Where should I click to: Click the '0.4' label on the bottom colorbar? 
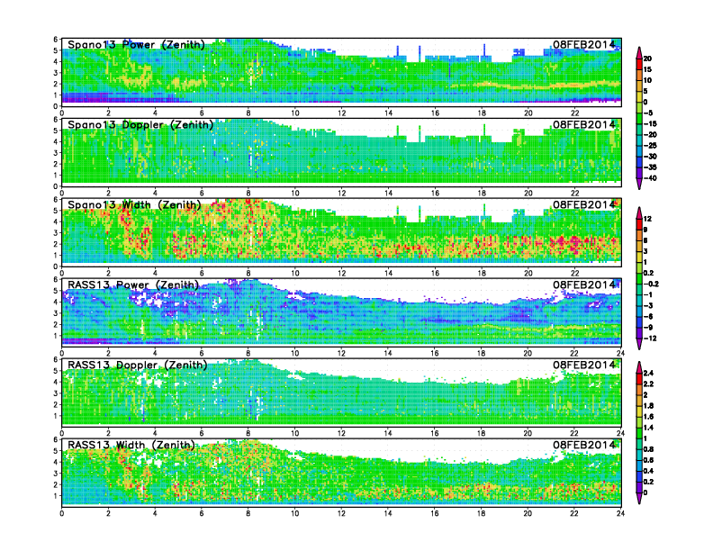pyautogui.click(x=648, y=471)
